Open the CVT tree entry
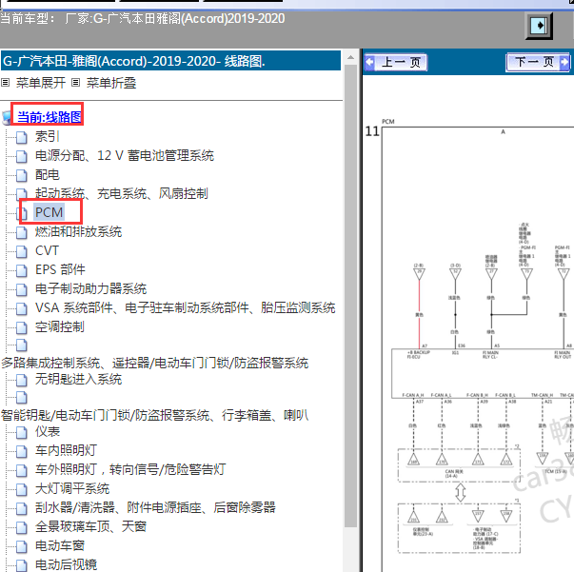The image size is (574, 572). [x=47, y=250]
